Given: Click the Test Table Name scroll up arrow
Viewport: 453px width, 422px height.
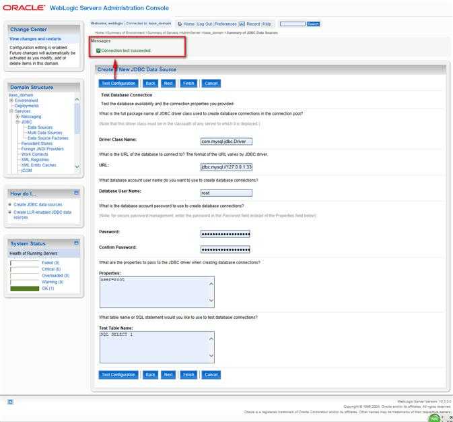Looking at the screenshot, I should click(x=211, y=338).
